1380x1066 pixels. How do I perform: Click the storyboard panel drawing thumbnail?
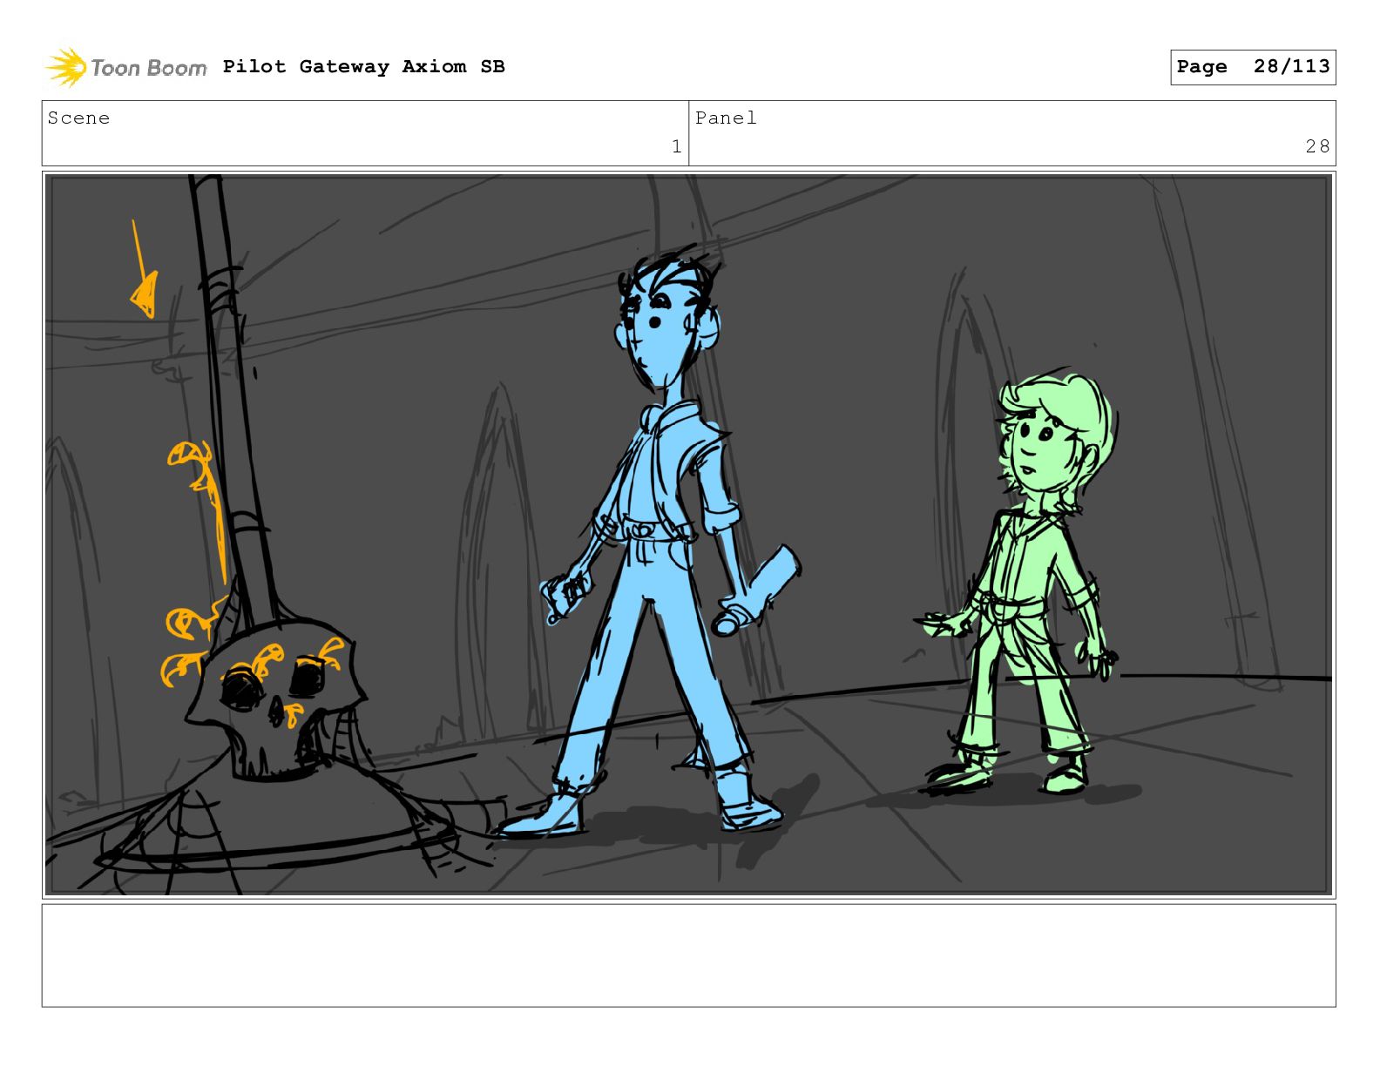[688, 535]
